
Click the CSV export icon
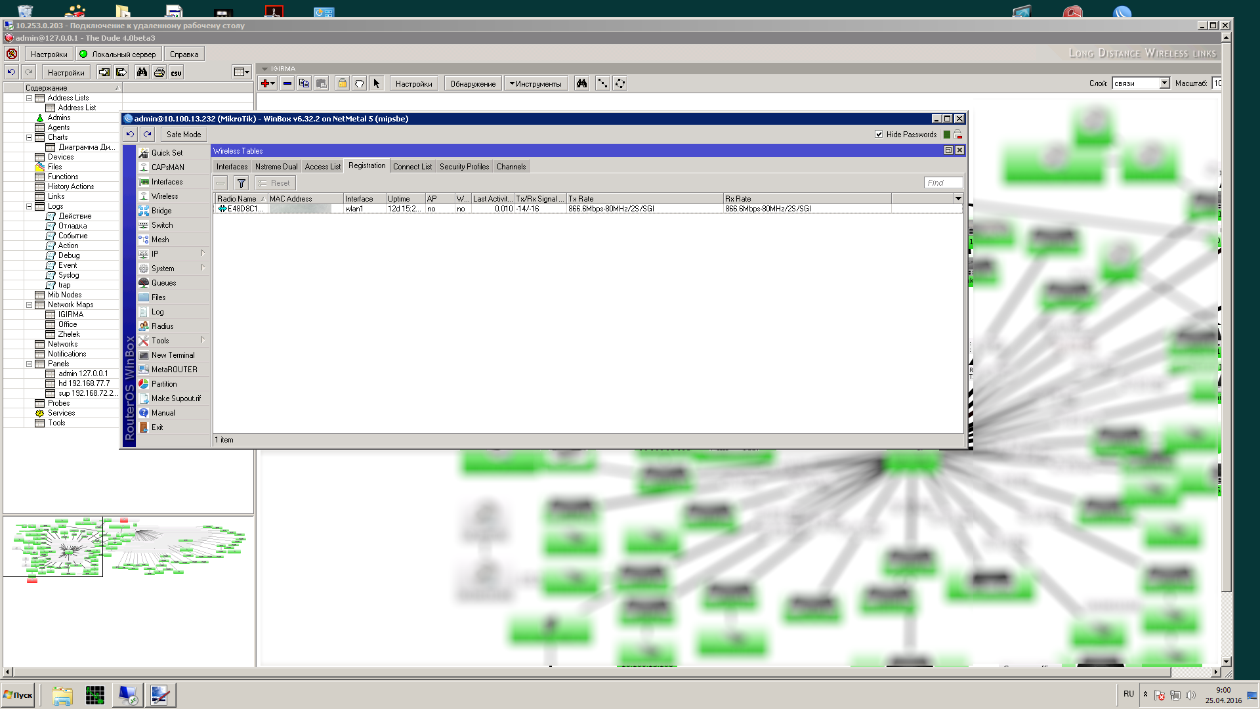177,73
